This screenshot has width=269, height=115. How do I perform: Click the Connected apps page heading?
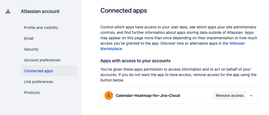tap(124, 11)
